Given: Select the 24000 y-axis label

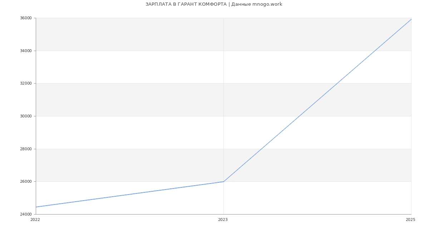Looking at the screenshot, I should [26, 214].
